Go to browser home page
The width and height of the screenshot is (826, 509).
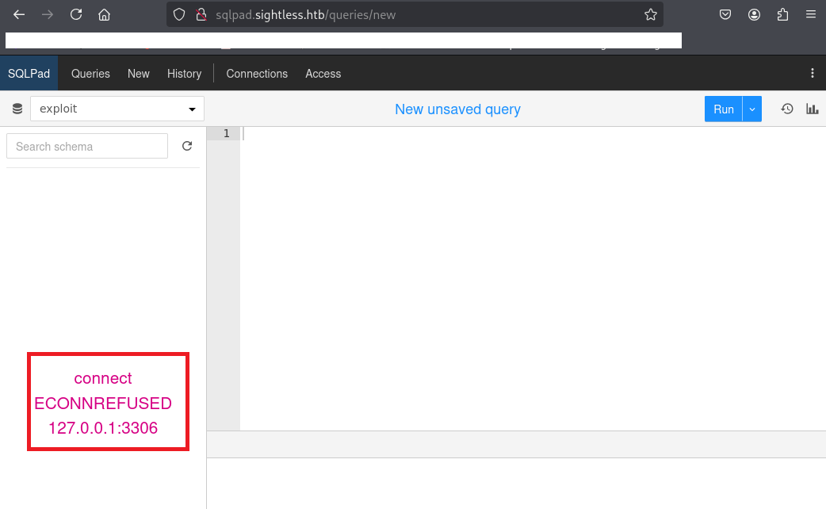104,14
